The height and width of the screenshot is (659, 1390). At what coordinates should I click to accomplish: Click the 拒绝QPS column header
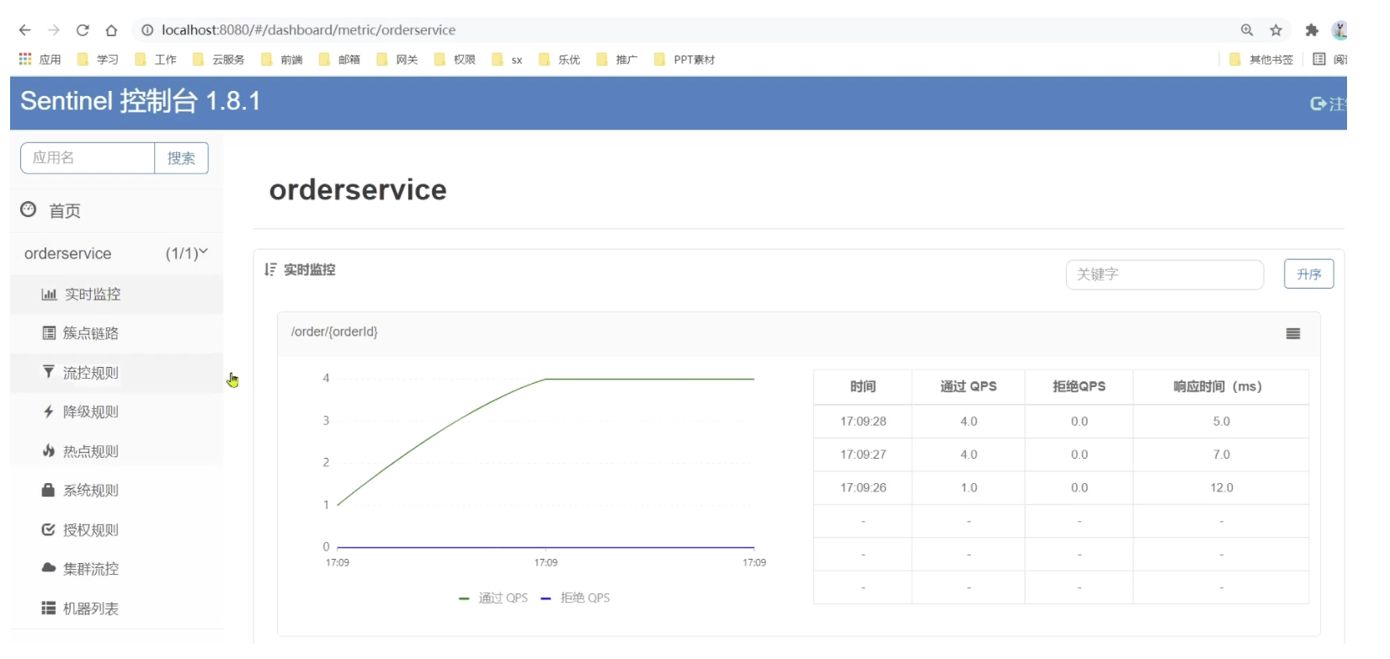(1079, 386)
